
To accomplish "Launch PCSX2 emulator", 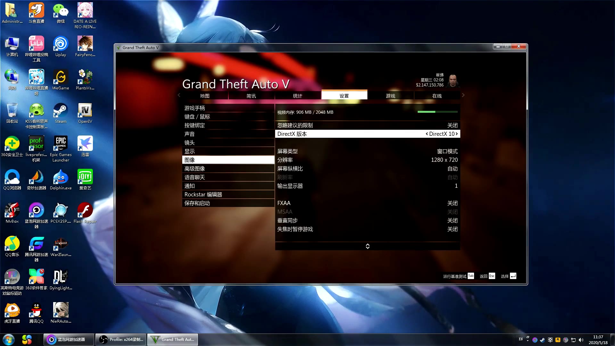I will click(x=61, y=210).
